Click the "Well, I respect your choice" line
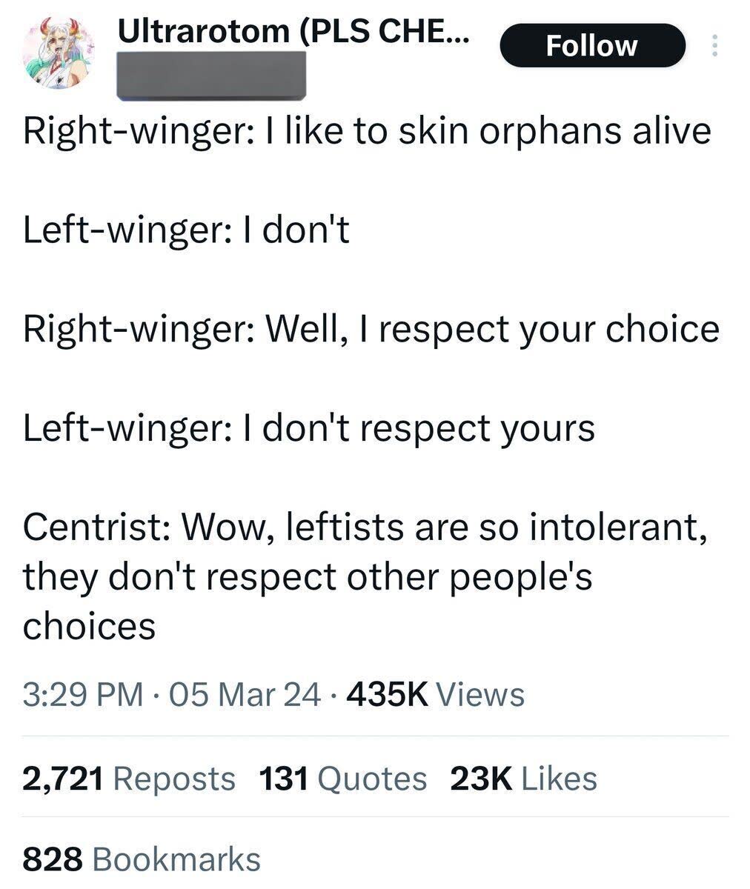This screenshot has width=750, height=889. [371, 330]
